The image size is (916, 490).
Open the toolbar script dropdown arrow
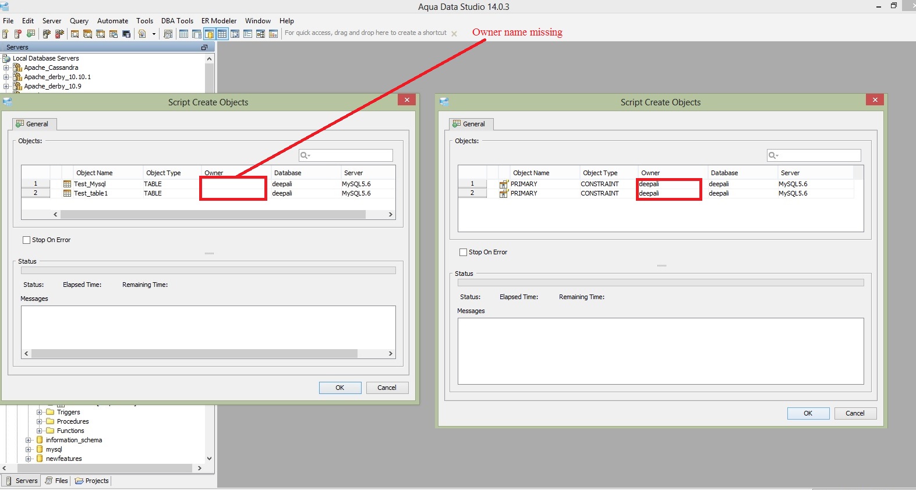point(154,34)
